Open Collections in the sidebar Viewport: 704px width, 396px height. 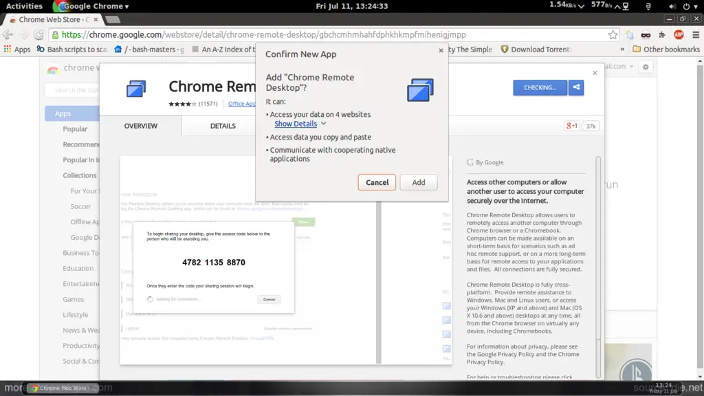pos(80,175)
